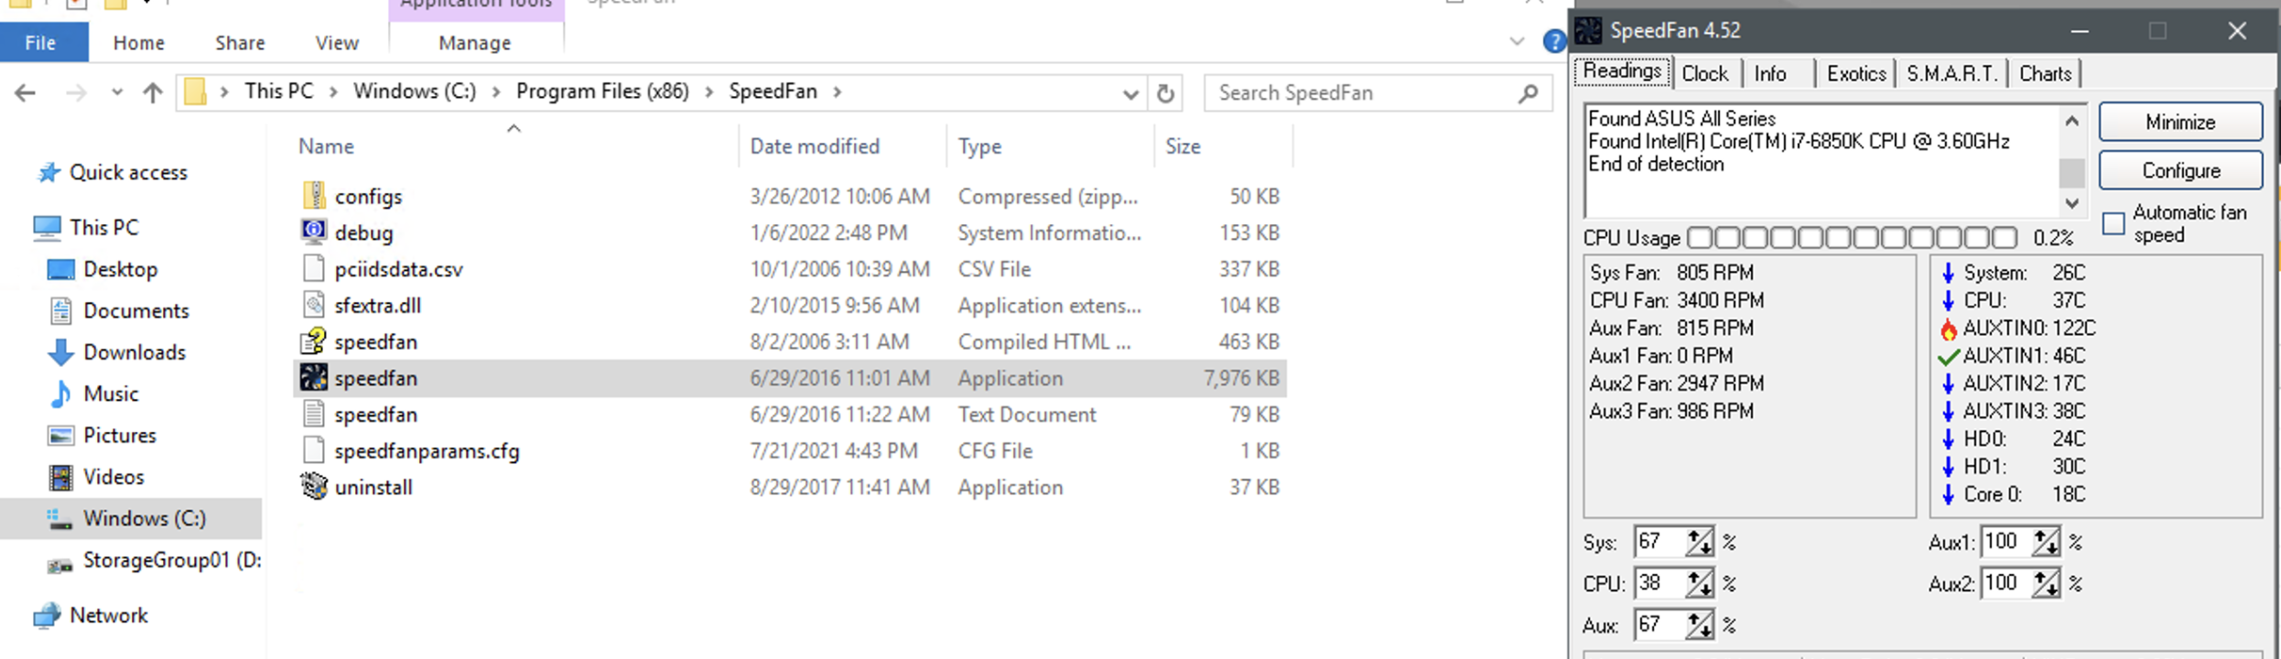The image size is (2281, 659).
Task: Click the search magnifier icon
Action: (1528, 92)
